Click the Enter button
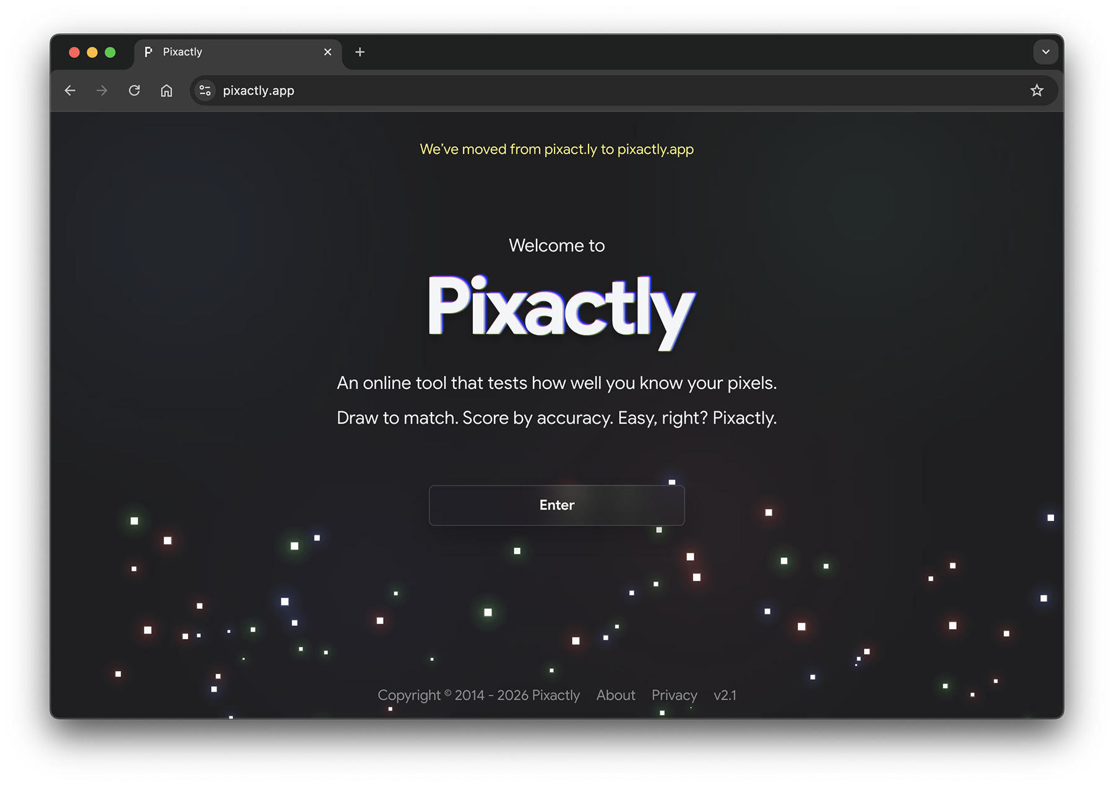Image resolution: width=1114 pixels, height=785 pixels. [x=556, y=505]
